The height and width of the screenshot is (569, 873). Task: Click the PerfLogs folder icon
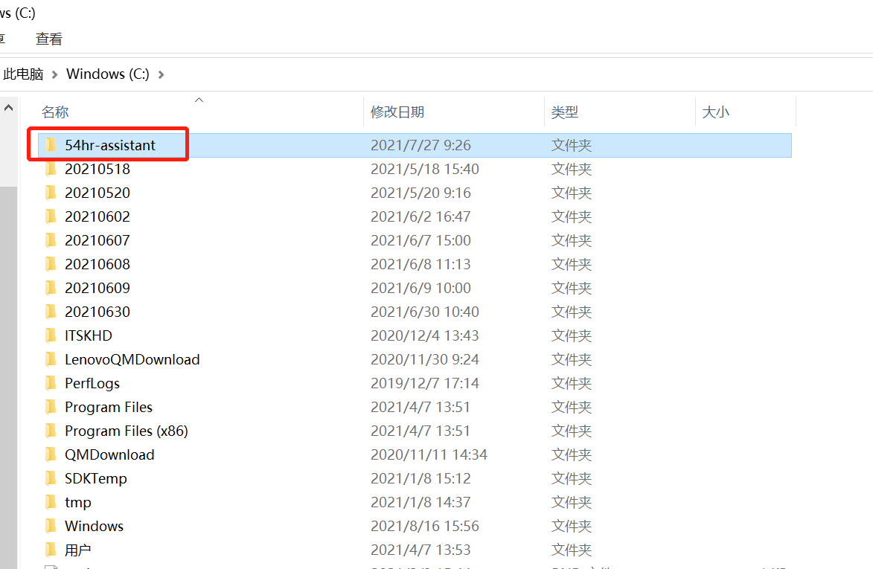pyautogui.click(x=51, y=383)
